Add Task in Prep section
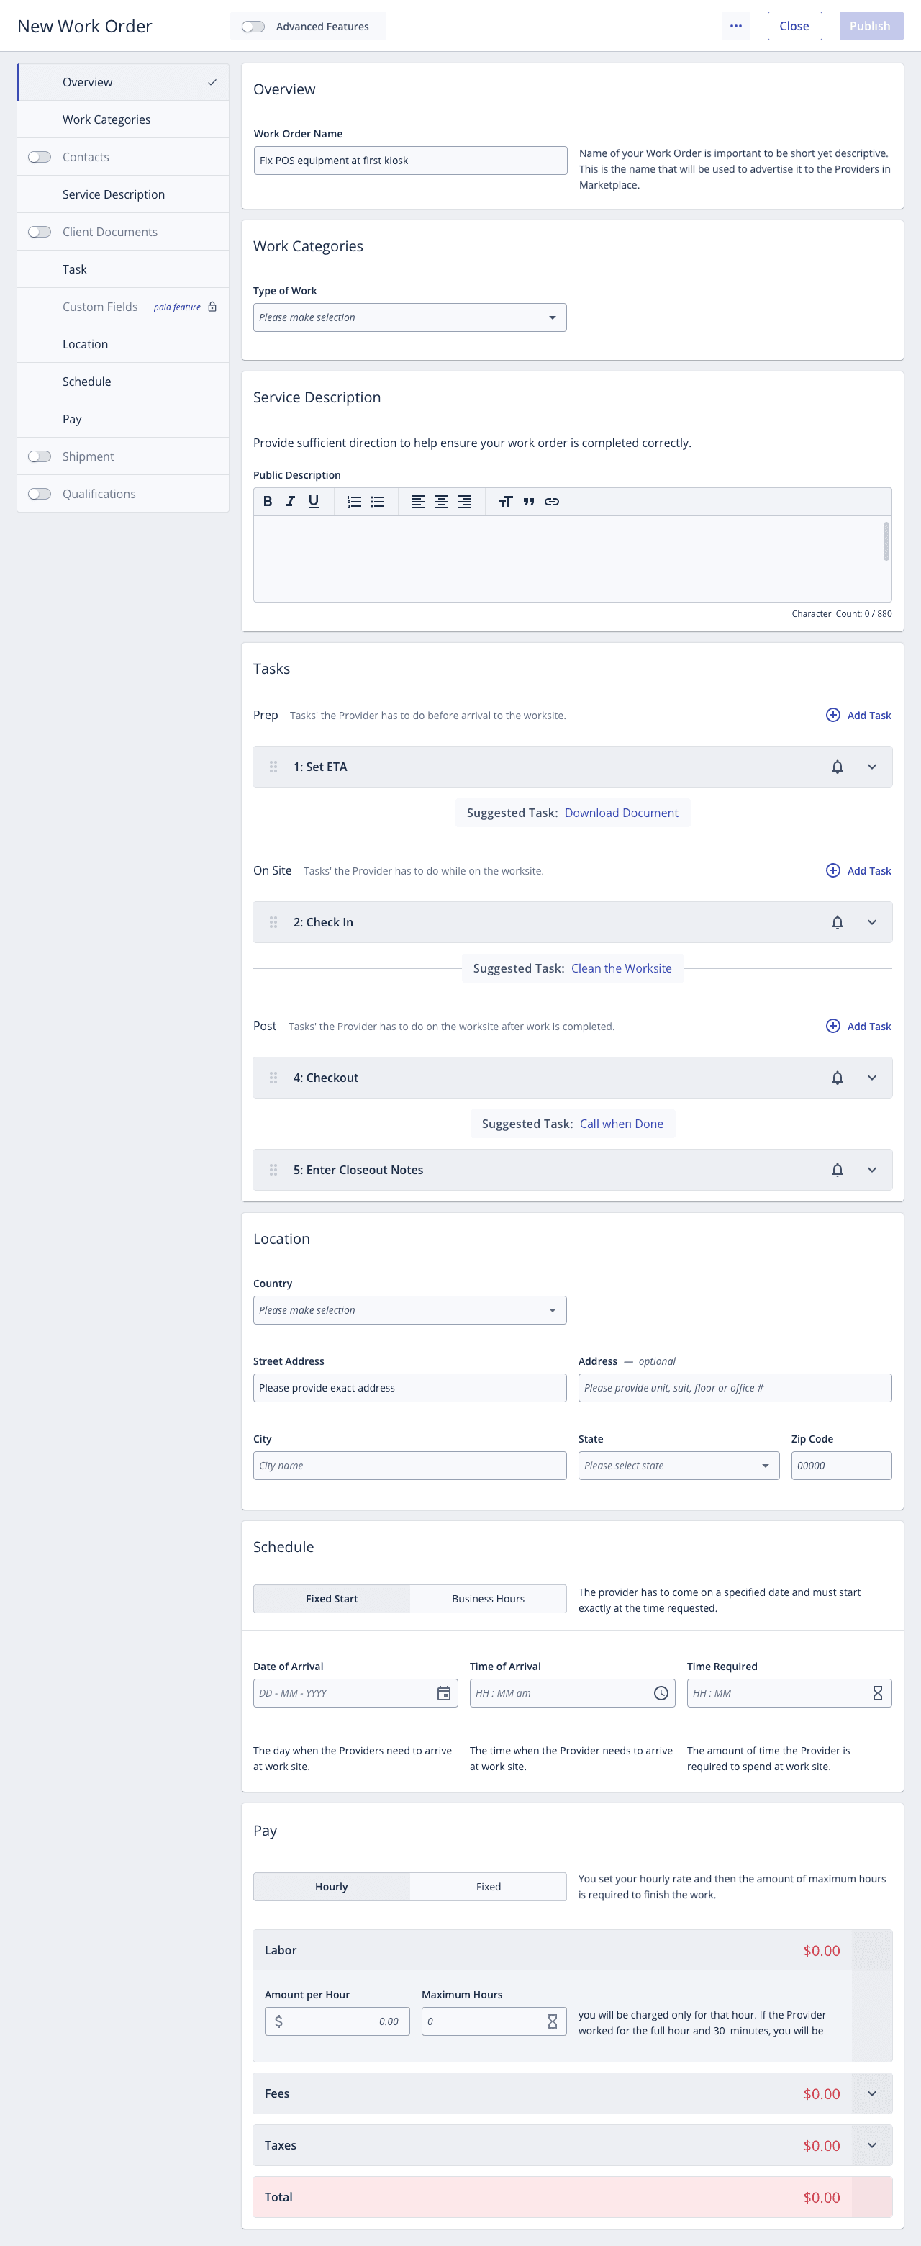This screenshot has width=921, height=2246. 858,715
